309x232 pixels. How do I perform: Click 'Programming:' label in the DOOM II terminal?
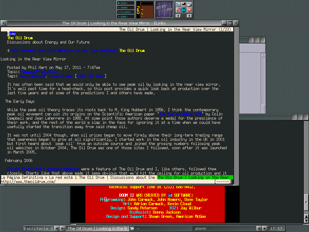[113, 199]
